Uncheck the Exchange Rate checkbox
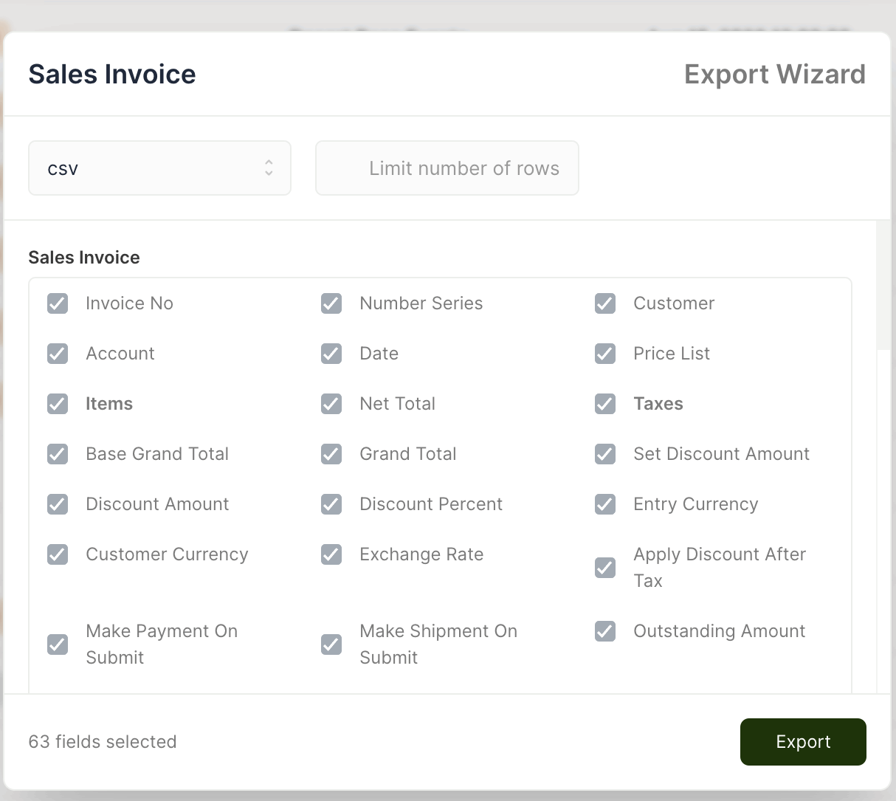 pyautogui.click(x=331, y=554)
